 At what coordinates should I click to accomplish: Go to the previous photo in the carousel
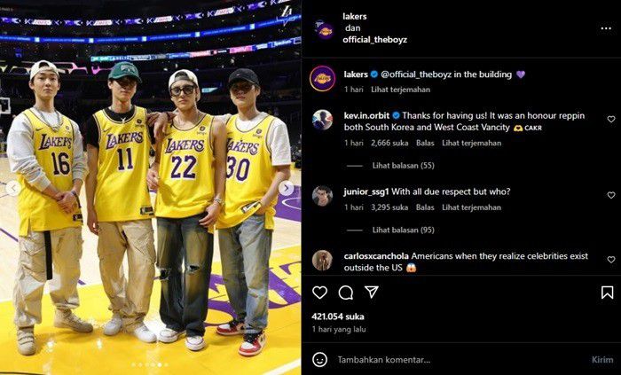pyautogui.click(x=12, y=188)
